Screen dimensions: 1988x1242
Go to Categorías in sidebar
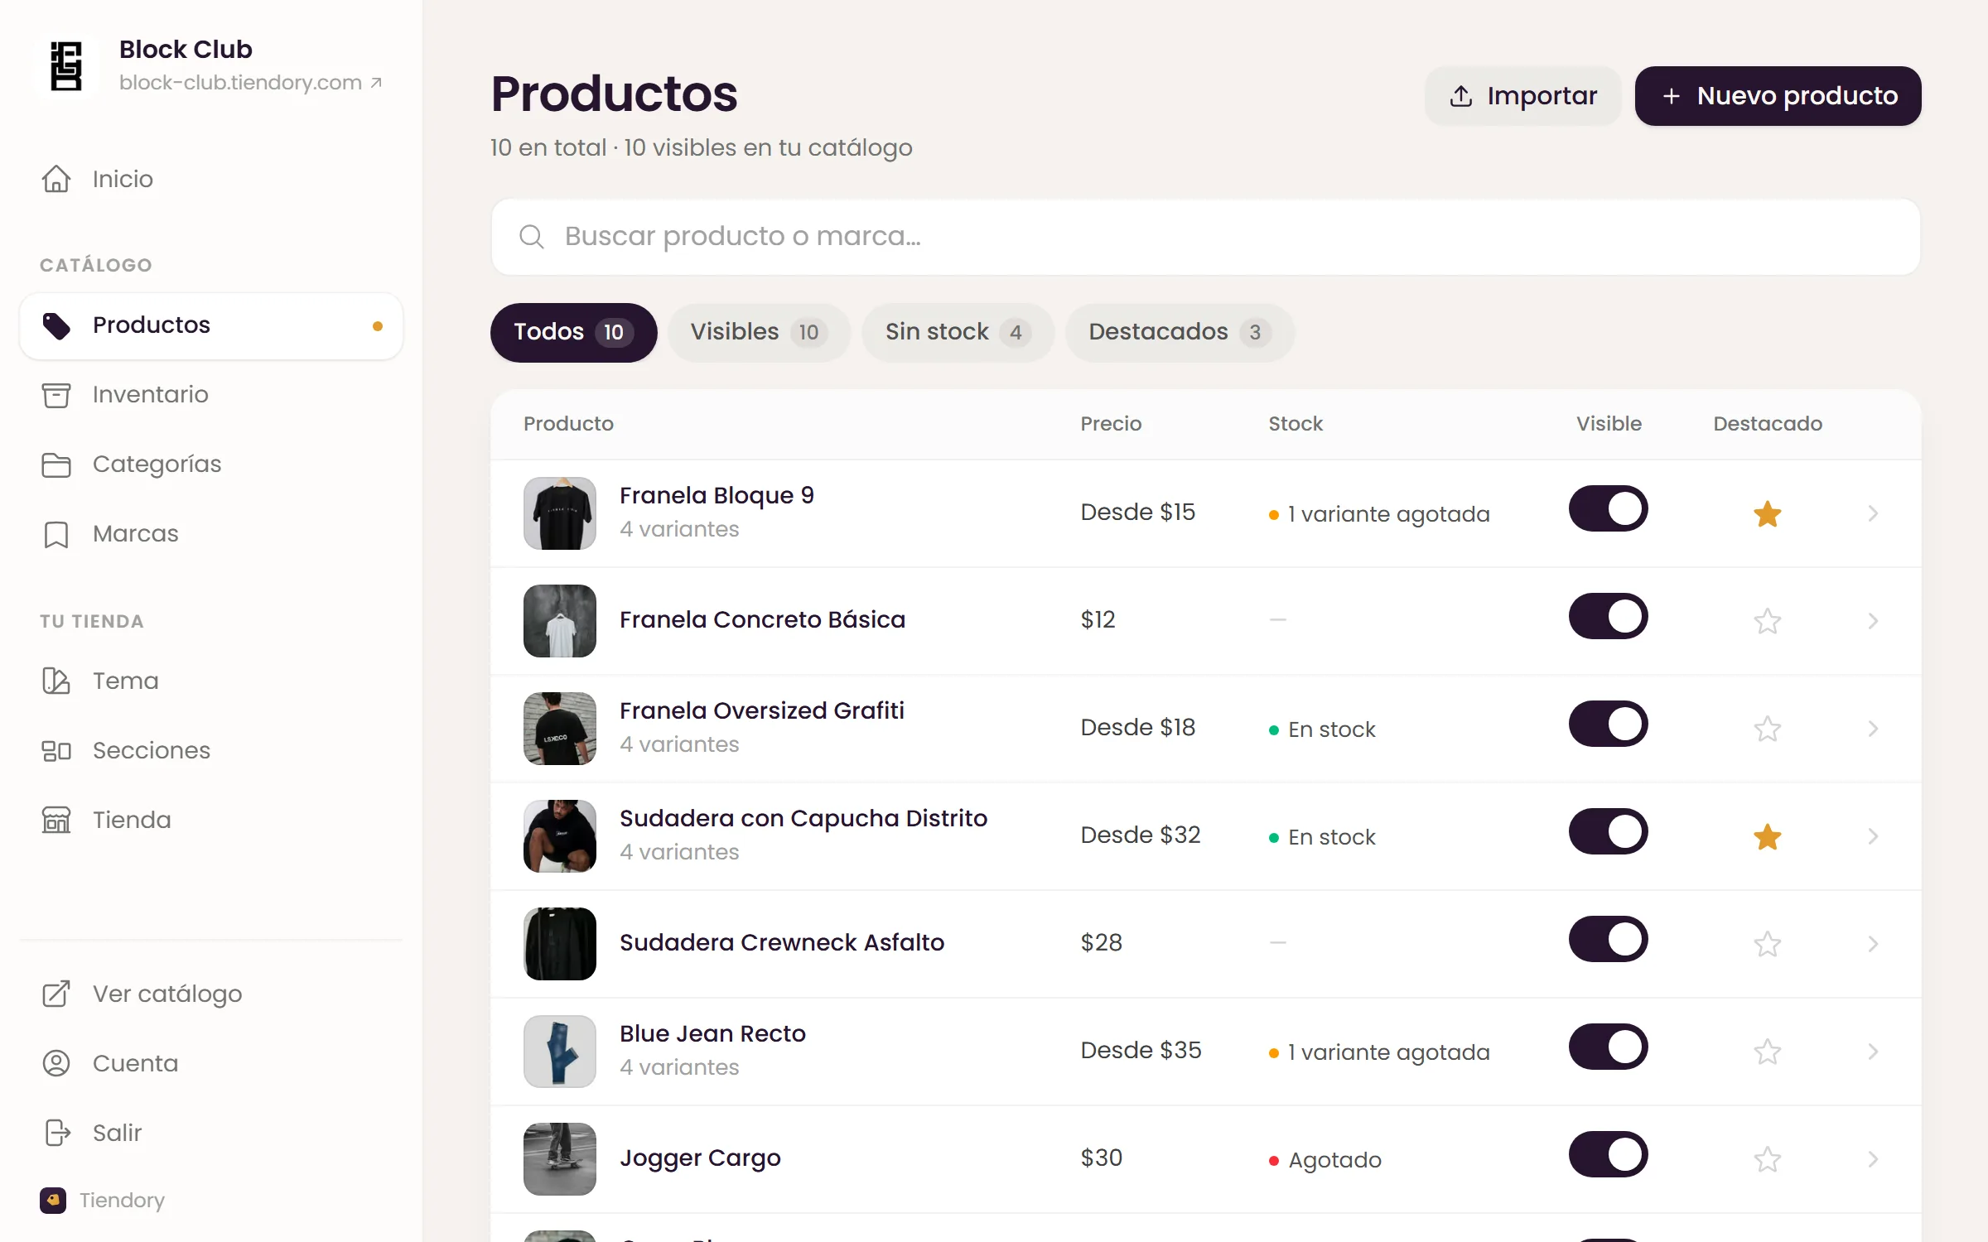click(x=211, y=465)
